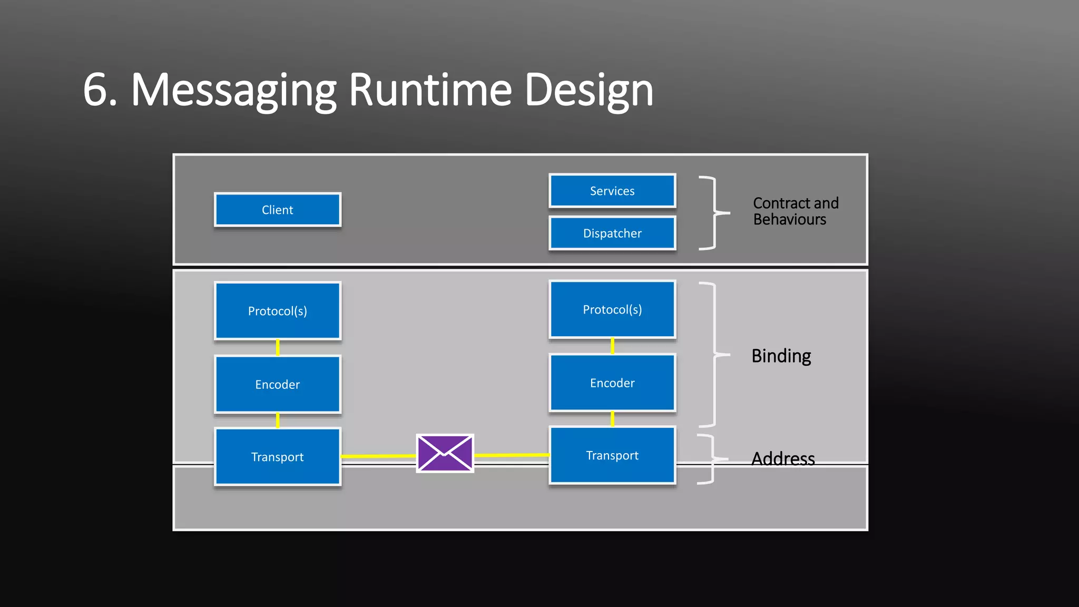Image resolution: width=1079 pixels, height=607 pixels.
Task: Click the purple envelope message icon
Action: [445, 453]
